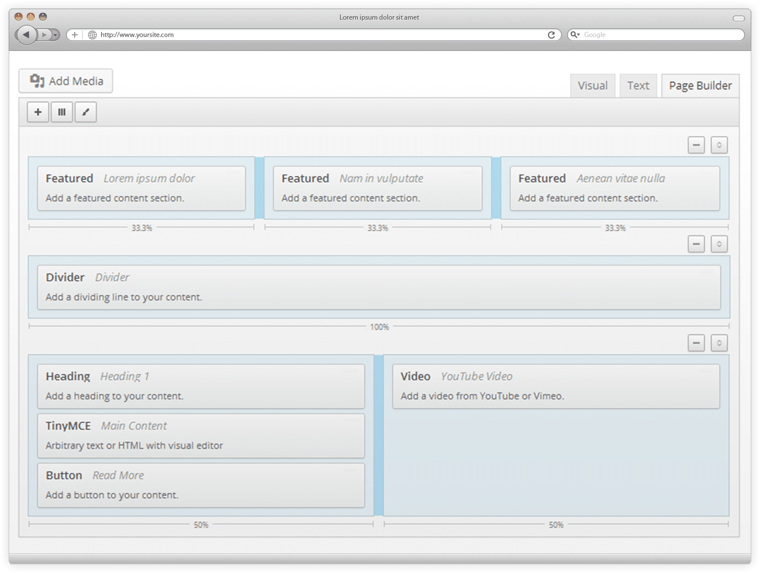Delete the Heading/Video row using minus button
Image resolution: width=760 pixels, height=573 pixels.
(696, 343)
